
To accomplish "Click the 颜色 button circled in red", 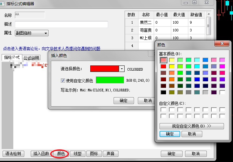I will point(61,154).
